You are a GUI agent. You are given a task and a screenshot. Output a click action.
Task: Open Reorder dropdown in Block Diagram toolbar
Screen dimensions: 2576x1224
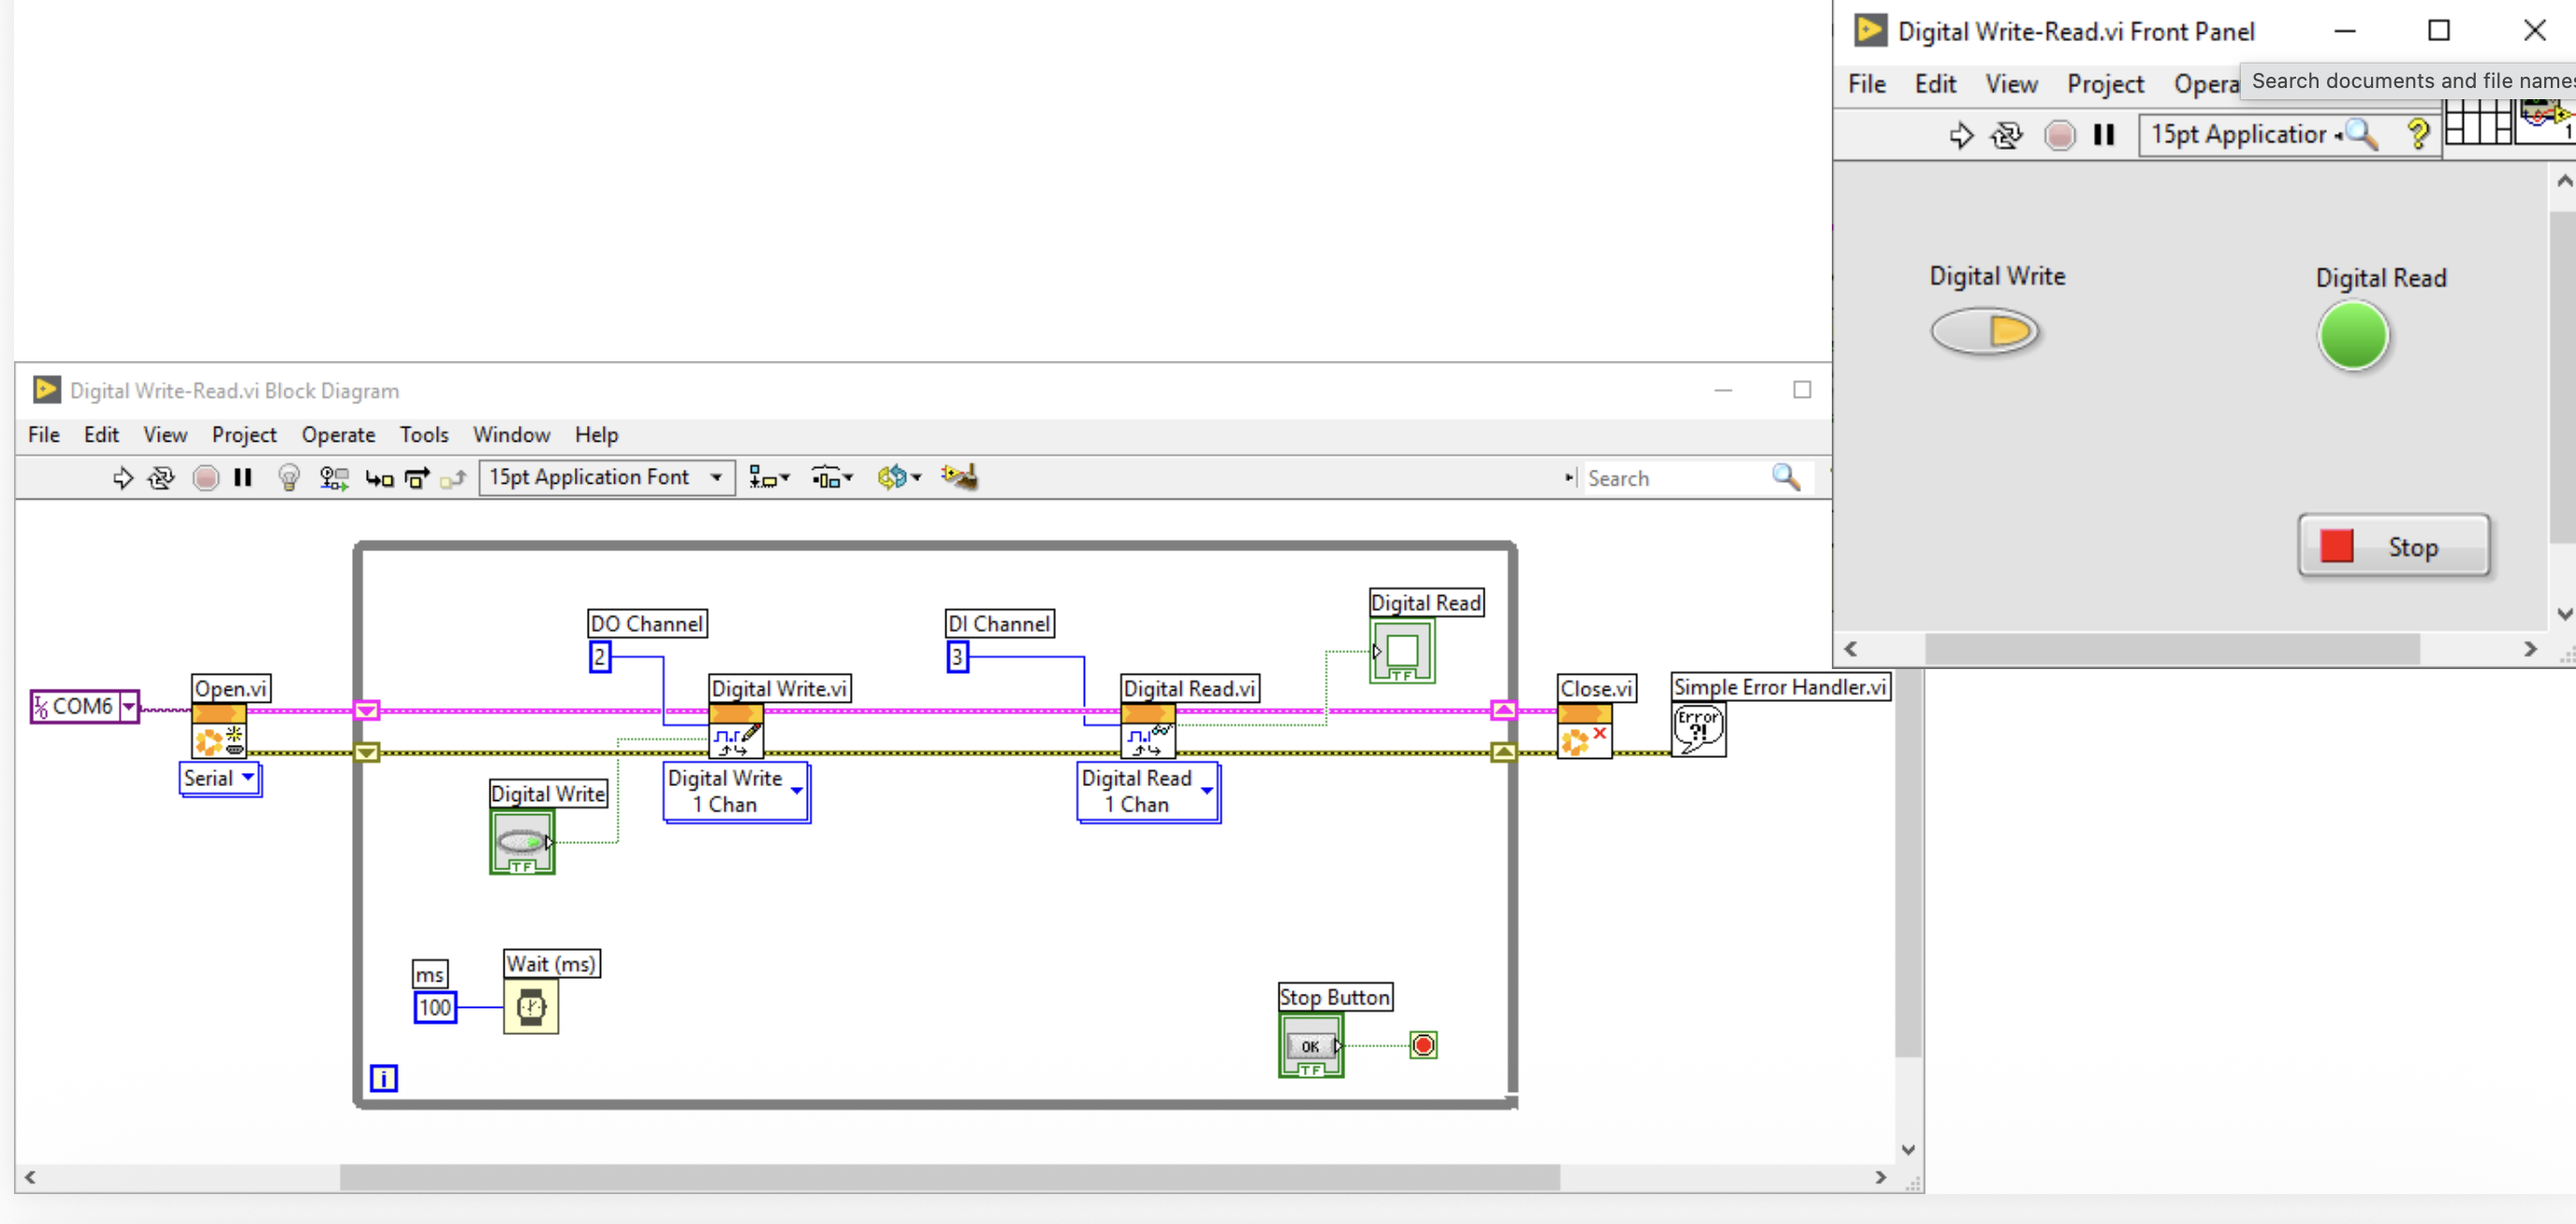(x=899, y=477)
